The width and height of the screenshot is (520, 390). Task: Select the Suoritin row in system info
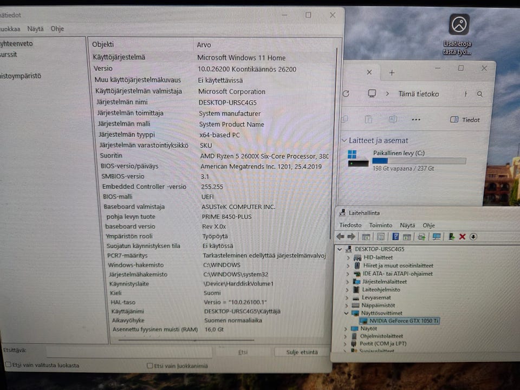click(214, 156)
